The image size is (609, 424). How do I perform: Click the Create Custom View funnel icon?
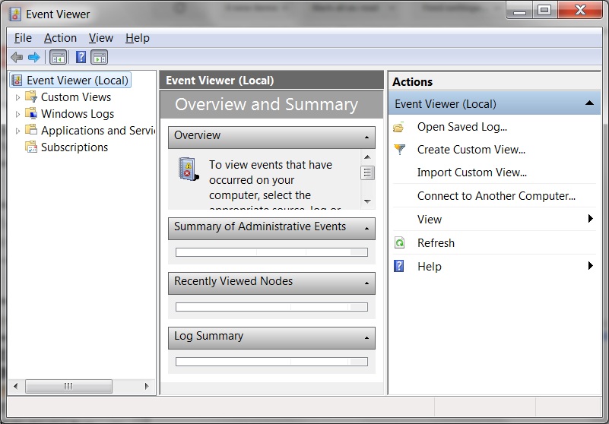[x=399, y=150]
